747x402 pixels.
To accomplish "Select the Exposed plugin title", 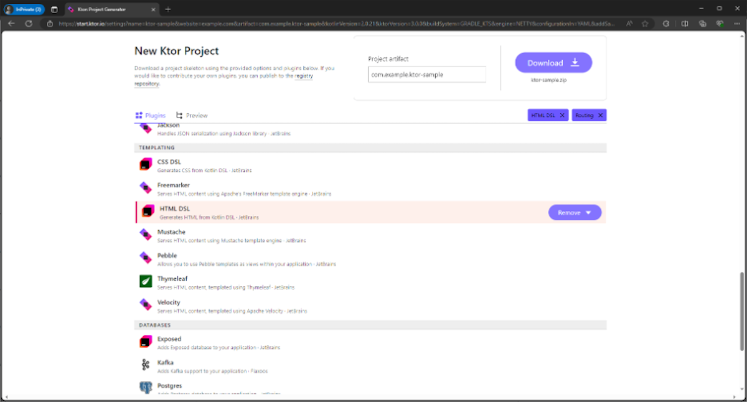I will pos(169,339).
